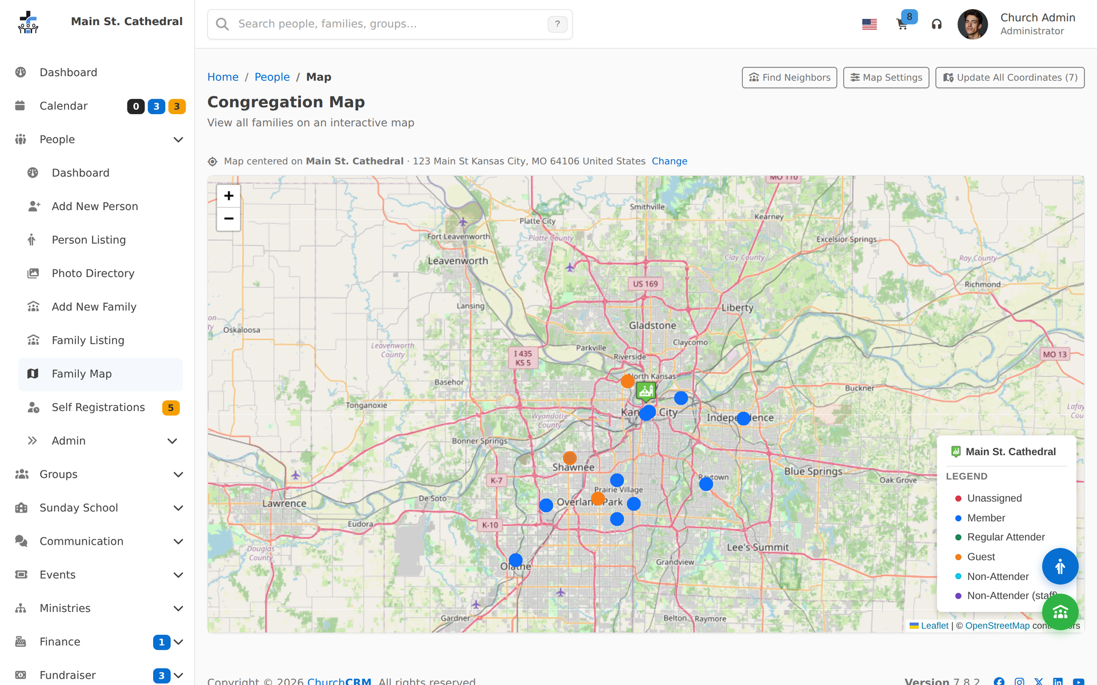The height and width of the screenshot is (685, 1097).
Task: Click the Change map center link
Action: tap(669, 162)
